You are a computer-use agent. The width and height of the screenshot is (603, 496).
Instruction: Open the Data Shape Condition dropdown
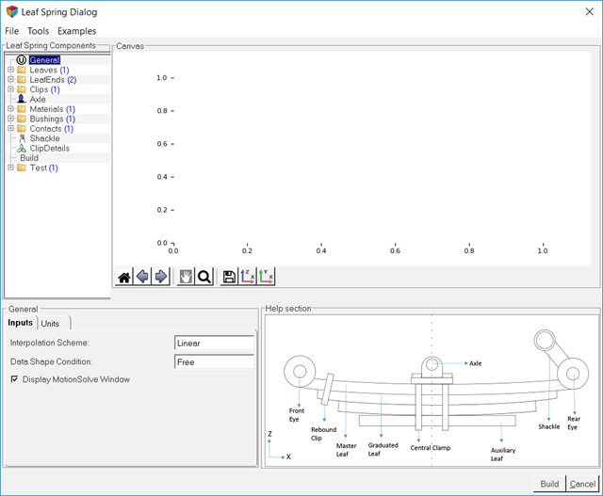tap(214, 361)
